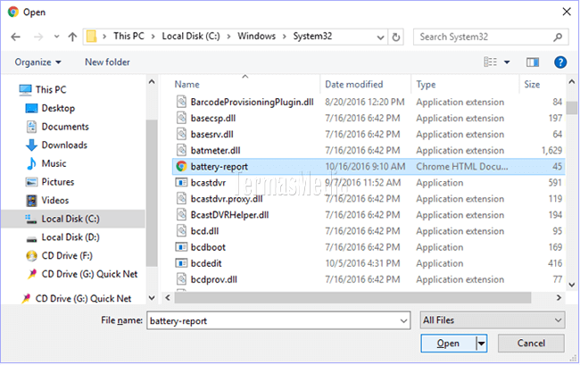Click the Open button
The width and height of the screenshot is (580, 365).
(448, 344)
